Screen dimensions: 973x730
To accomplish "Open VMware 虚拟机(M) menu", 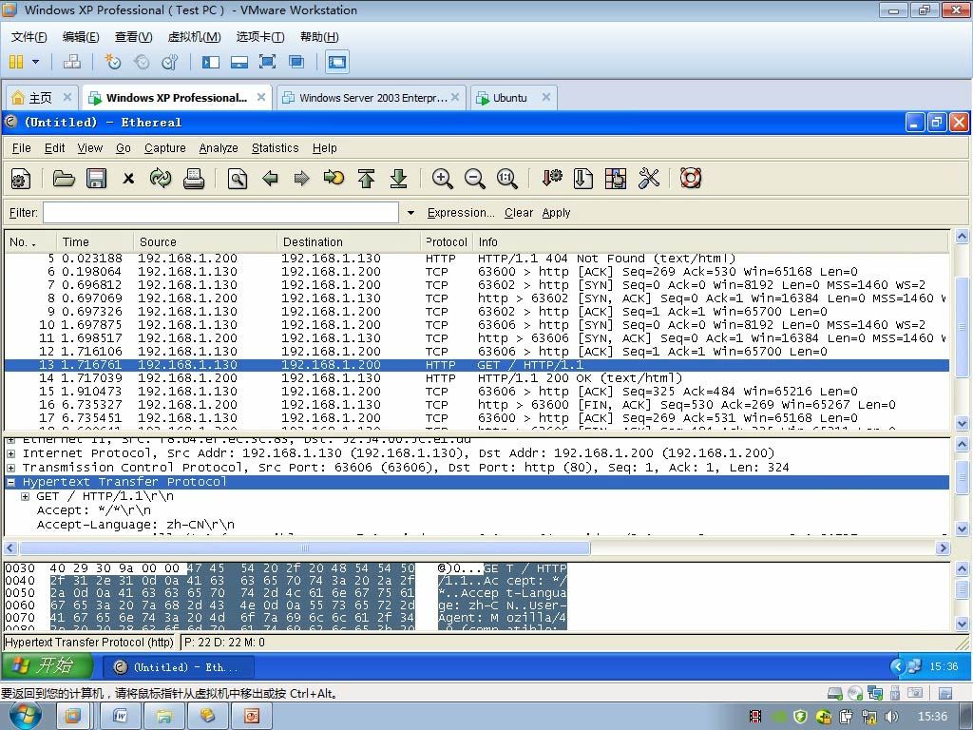I will pos(194,37).
